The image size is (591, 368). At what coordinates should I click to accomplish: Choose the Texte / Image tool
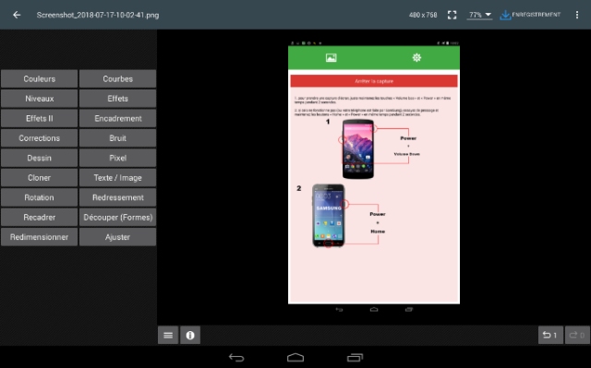[x=117, y=178]
